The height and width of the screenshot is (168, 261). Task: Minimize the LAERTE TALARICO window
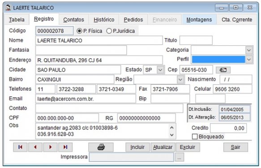pyautogui.click(x=222, y=8)
